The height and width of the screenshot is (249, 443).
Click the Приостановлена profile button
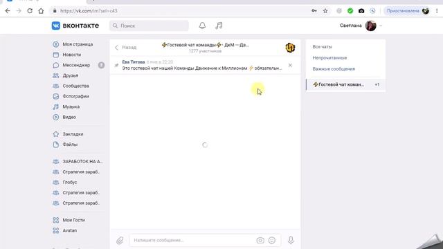(x=408, y=11)
